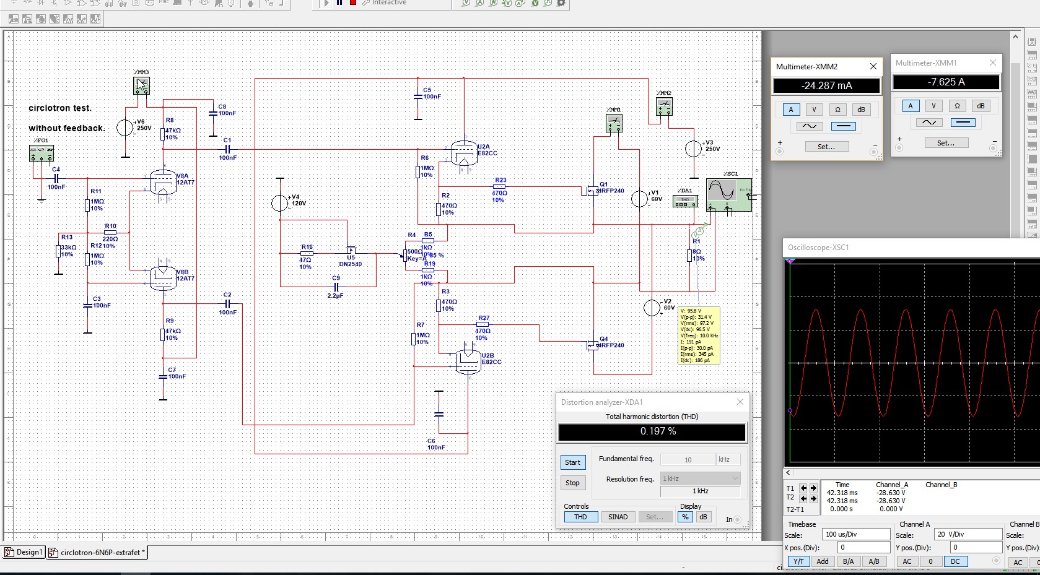Click the Timebase X pos. field
This screenshot has height=575, width=1040.
tap(863, 547)
